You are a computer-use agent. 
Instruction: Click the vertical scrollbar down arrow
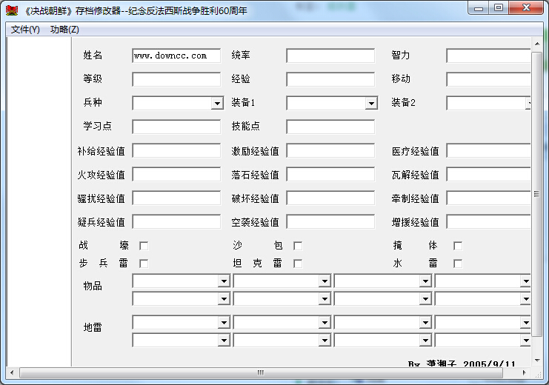pyautogui.click(x=536, y=361)
